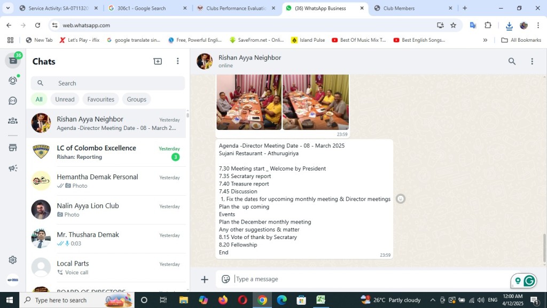Open Chrome three-dot menu
This screenshot has width=547, height=308.
click(538, 25)
